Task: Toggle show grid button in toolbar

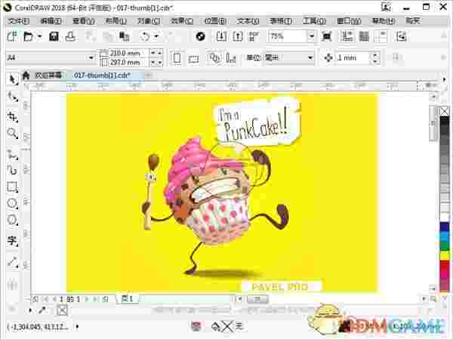Action: click(364, 36)
